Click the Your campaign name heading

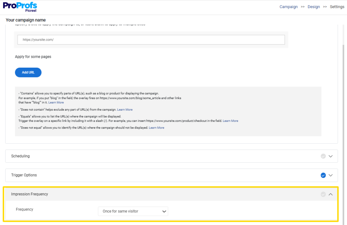tap(25, 20)
